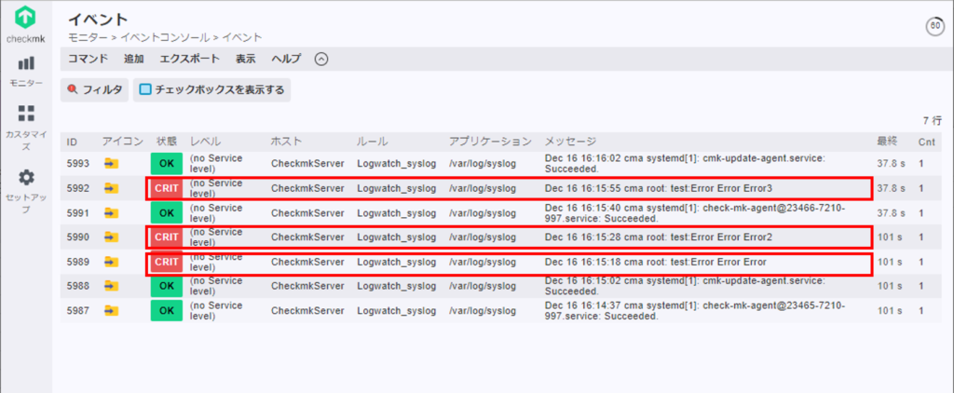This screenshot has width=954, height=393.
Task: Click the フィルタ button
Action: (x=94, y=90)
